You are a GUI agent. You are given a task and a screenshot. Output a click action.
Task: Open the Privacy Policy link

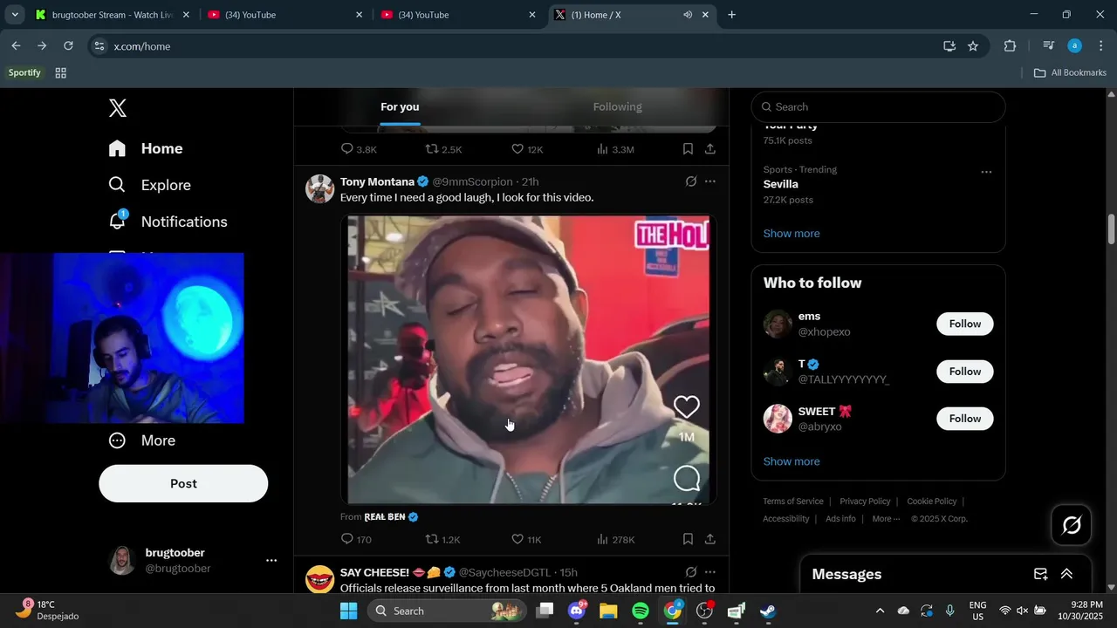[865, 502]
